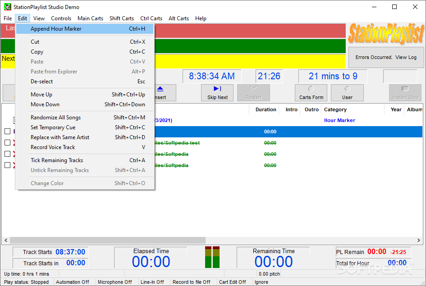Open the Controls menu
The height and width of the screenshot is (286, 426).
(x=61, y=18)
